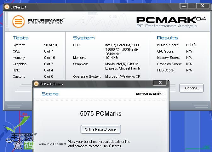Click the 'PC Performance Analysis' subtitle

click(167, 26)
